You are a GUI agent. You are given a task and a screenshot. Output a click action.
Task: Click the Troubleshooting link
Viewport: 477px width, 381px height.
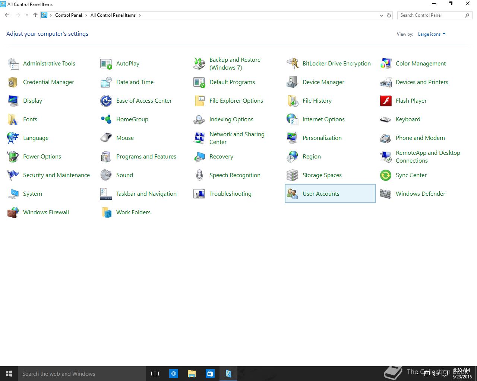(x=230, y=194)
